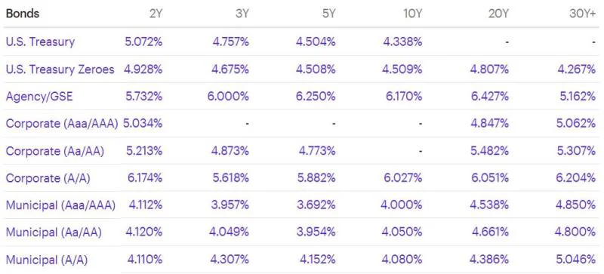Click the U.S. Treasury 2Y yield 5.072%

click(143, 42)
